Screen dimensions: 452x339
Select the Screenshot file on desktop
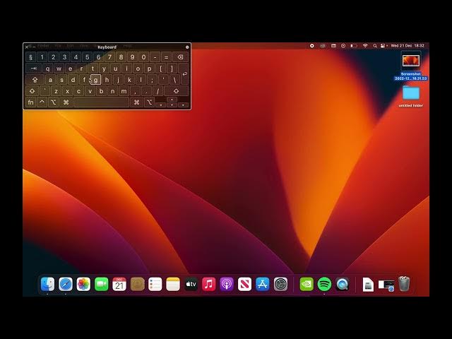[411, 66]
